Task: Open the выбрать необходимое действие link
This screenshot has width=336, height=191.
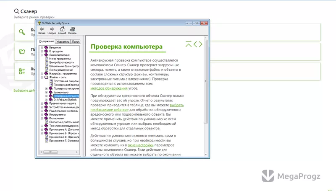Action: pos(137,107)
